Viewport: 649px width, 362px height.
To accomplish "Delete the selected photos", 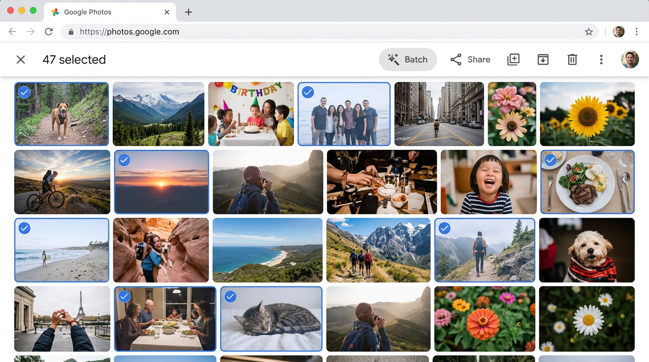I will point(572,59).
